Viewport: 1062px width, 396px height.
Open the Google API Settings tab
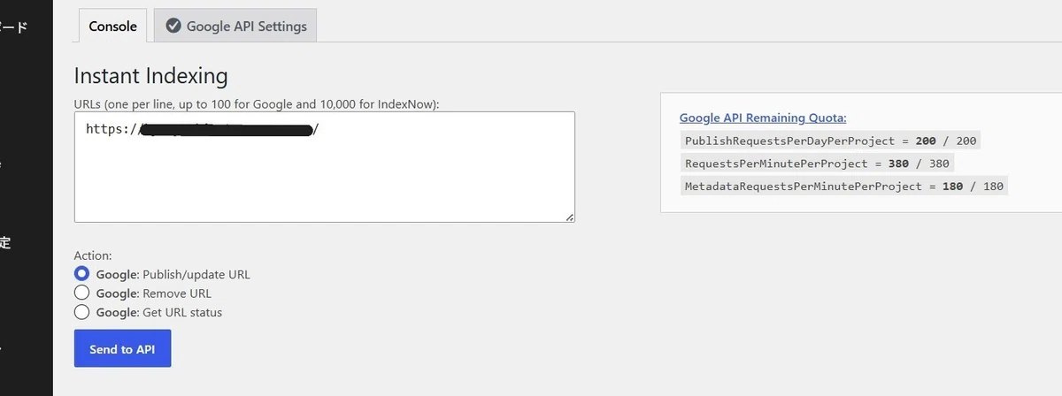click(235, 26)
